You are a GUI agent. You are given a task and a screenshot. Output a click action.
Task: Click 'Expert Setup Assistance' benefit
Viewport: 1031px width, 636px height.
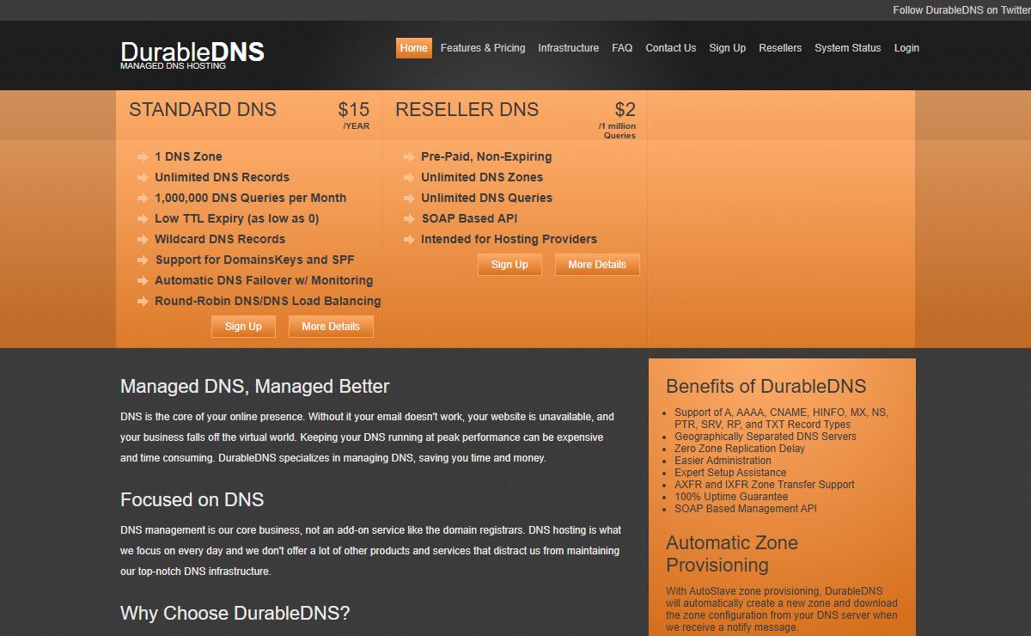click(x=730, y=473)
